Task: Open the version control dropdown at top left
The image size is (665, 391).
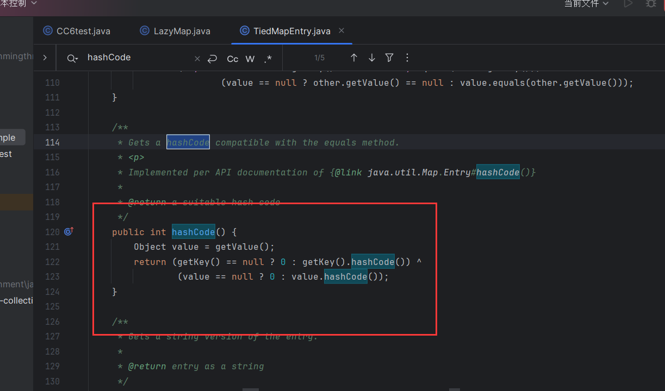Action: (x=19, y=4)
